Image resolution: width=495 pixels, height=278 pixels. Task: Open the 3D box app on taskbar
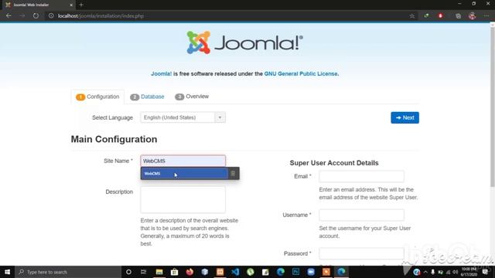(204, 272)
